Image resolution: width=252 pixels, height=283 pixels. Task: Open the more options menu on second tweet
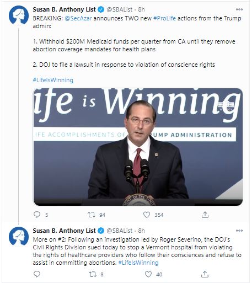(239, 231)
